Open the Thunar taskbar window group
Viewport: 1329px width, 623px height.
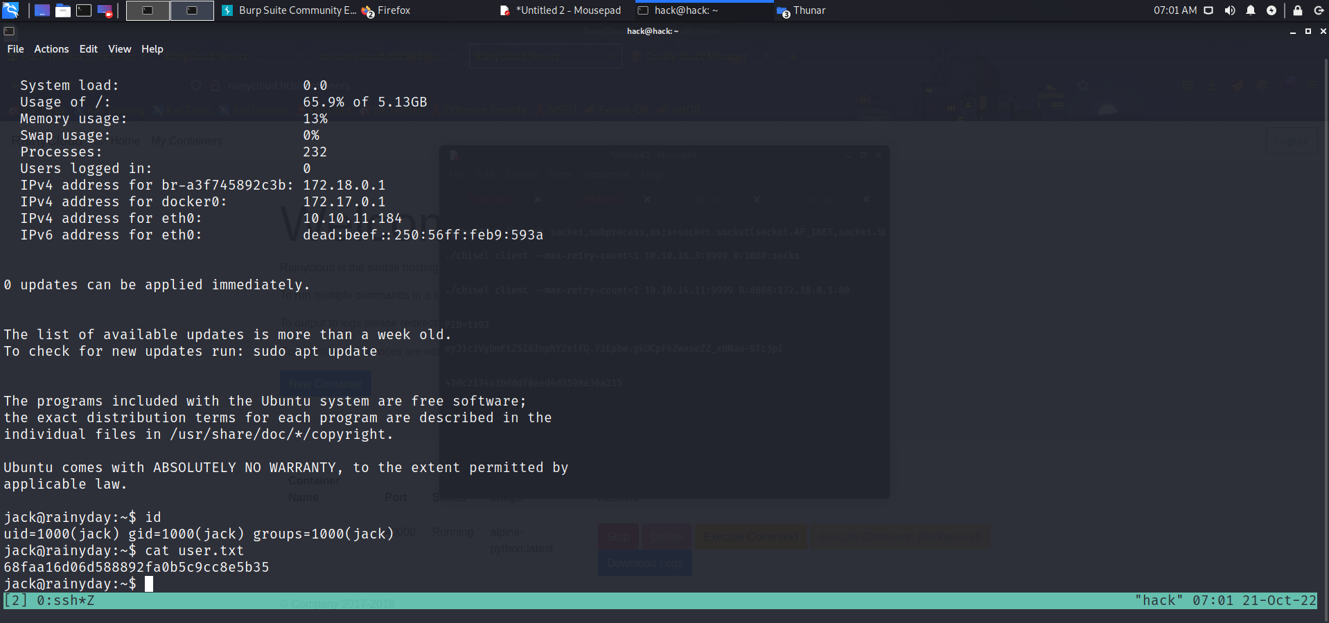point(802,10)
